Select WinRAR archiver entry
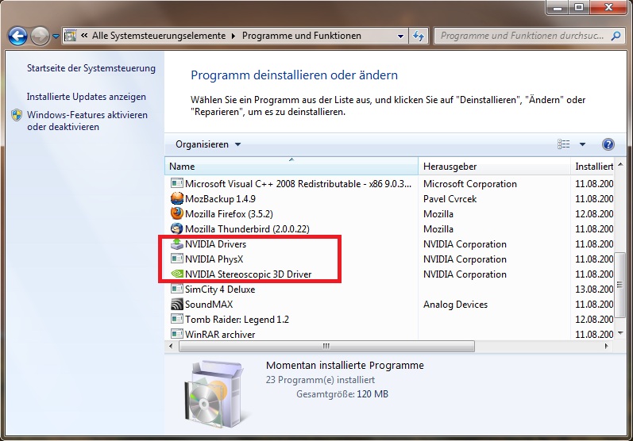 click(x=220, y=334)
